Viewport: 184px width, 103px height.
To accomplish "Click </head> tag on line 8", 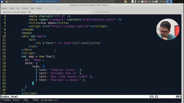I will point(28,30).
